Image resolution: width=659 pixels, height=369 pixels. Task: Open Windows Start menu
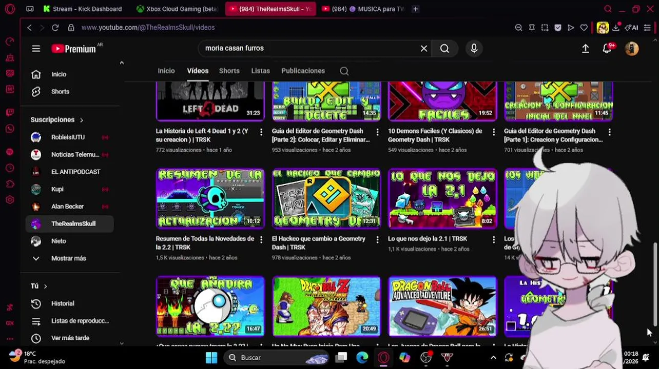(x=211, y=358)
